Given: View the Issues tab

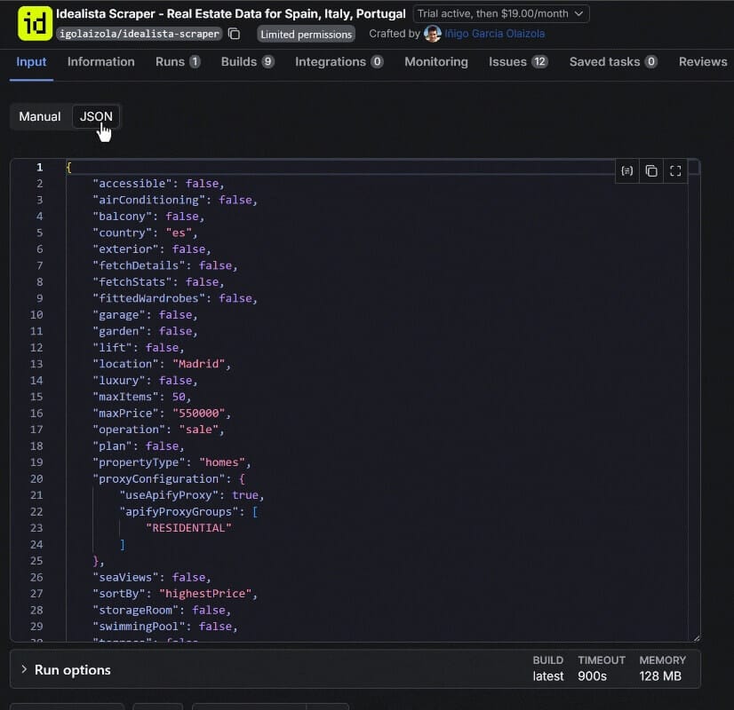Looking at the screenshot, I should coord(517,61).
